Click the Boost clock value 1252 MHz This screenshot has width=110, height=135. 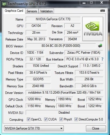[95, 99]
